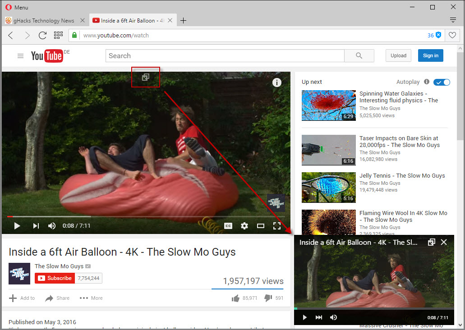Click the Sign in button
The width and height of the screenshot is (465, 330).
click(431, 55)
